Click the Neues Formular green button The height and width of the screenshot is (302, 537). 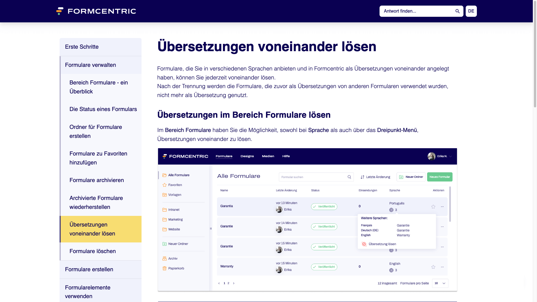[x=439, y=177]
